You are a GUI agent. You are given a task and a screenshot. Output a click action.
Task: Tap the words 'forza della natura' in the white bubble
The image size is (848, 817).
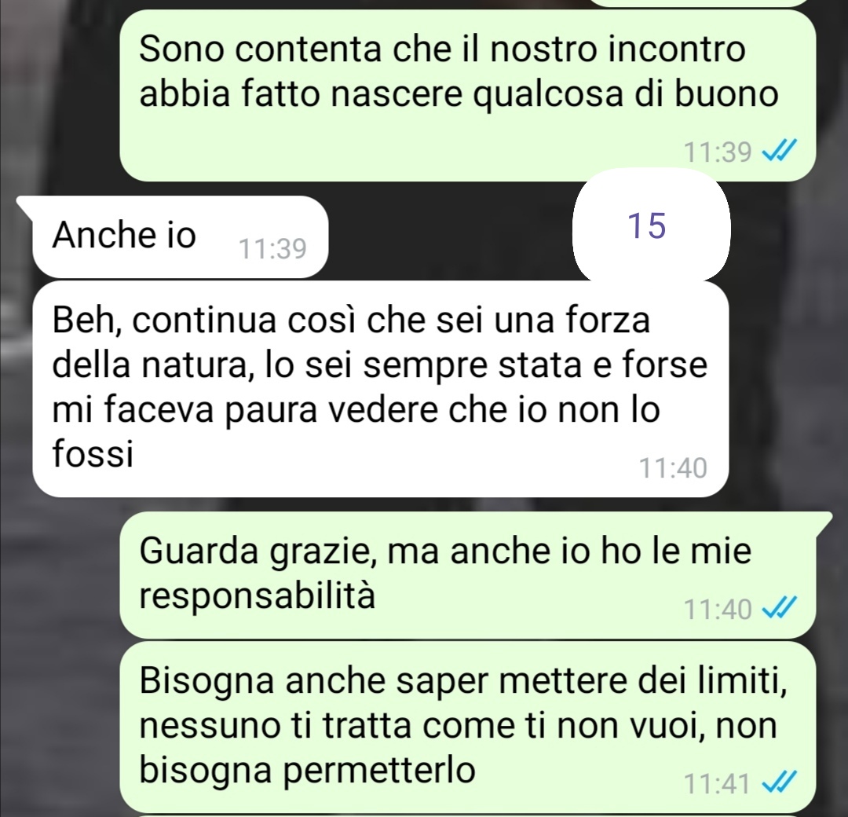click(352, 343)
